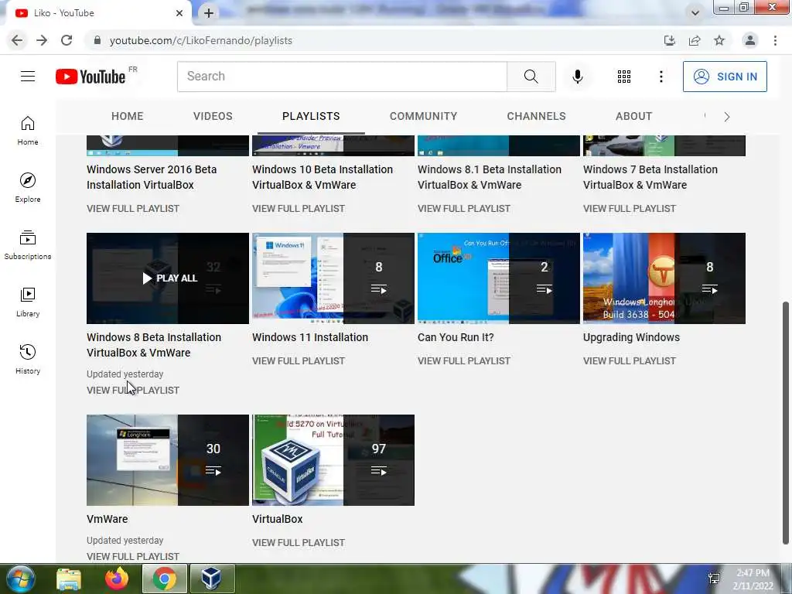Open the Windows 8 Beta Installation title
792x594 pixels.
click(x=154, y=345)
